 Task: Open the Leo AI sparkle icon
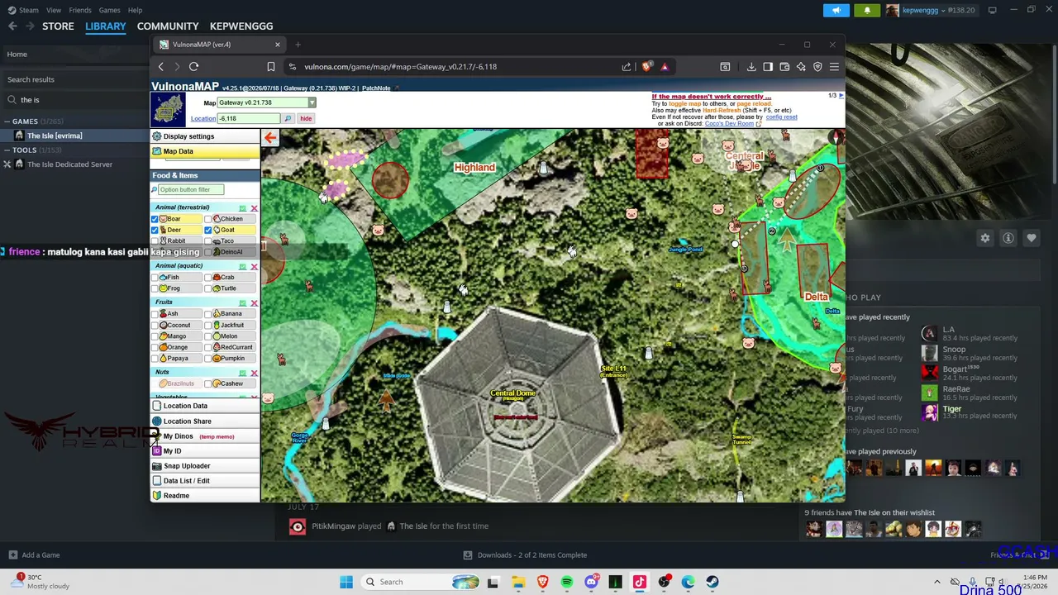coord(801,67)
